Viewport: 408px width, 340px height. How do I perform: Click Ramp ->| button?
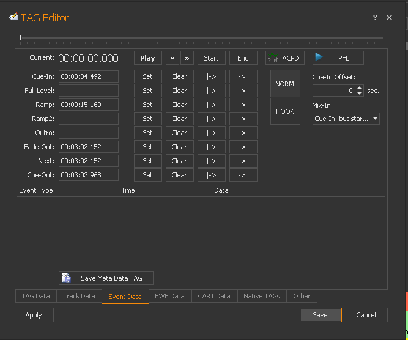243,105
